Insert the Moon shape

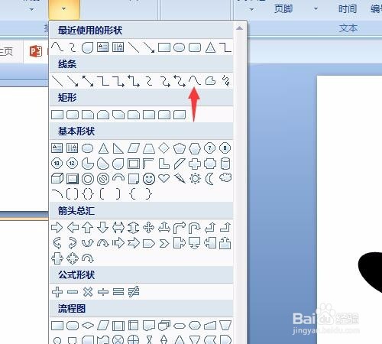click(209, 179)
